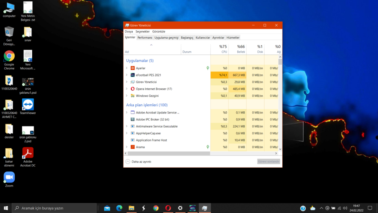Sort processes by CPU column header
Screen dimensions: 378x213
220,49
